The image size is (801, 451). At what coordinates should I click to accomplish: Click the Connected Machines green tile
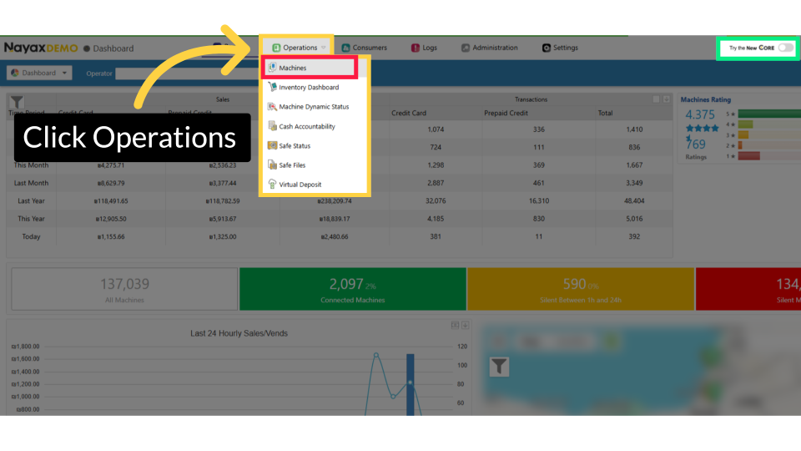(x=353, y=289)
